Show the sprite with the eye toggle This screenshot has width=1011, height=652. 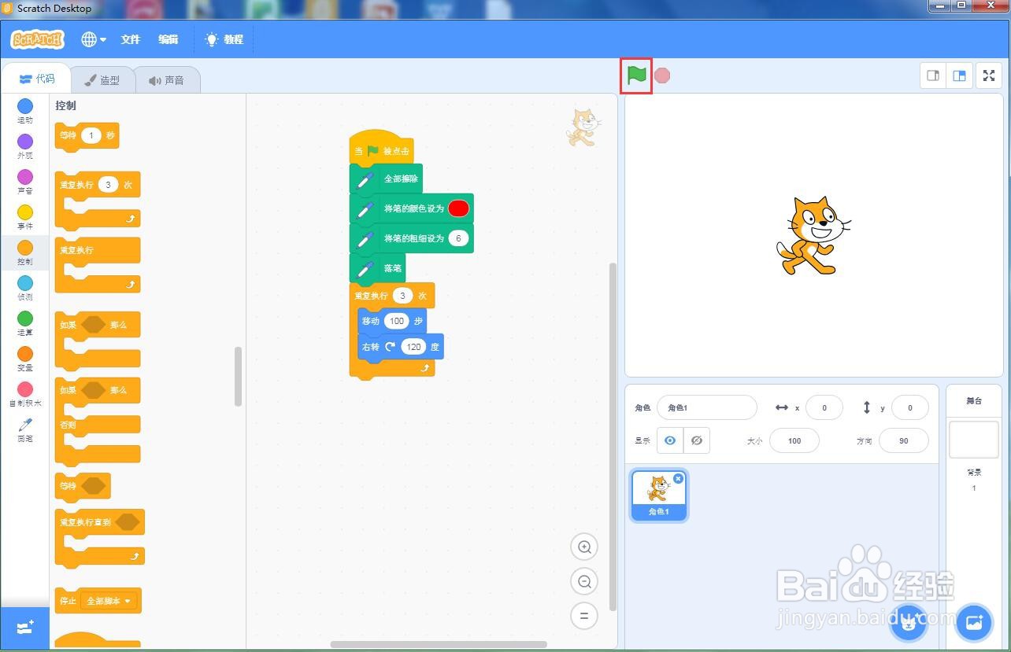pyautogui.click(x=670, y=440)
